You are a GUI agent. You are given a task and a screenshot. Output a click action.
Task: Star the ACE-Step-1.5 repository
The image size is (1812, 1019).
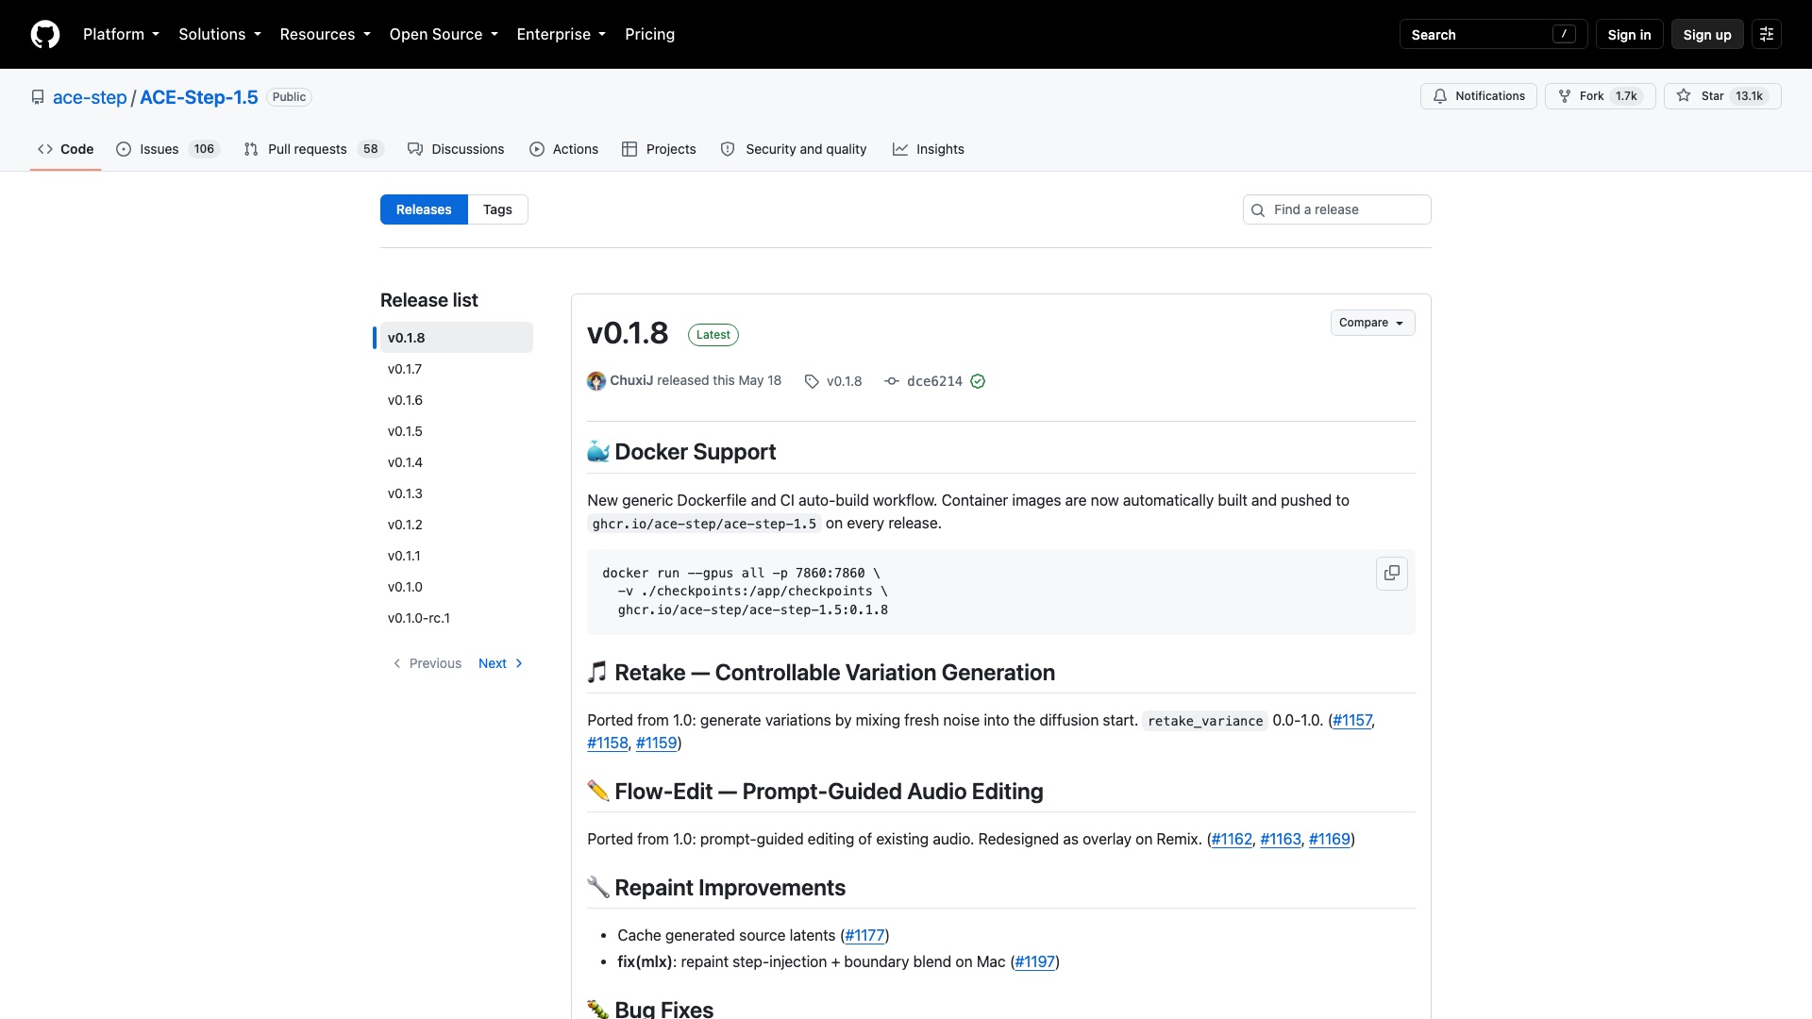[x=1721, y=96]
